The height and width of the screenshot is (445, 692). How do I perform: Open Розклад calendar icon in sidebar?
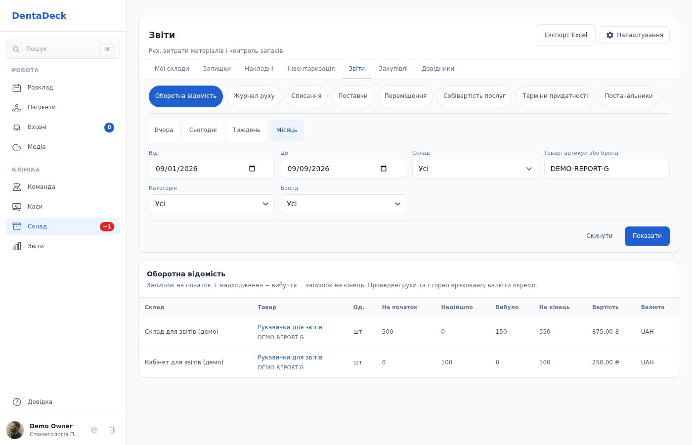point(17,88)
